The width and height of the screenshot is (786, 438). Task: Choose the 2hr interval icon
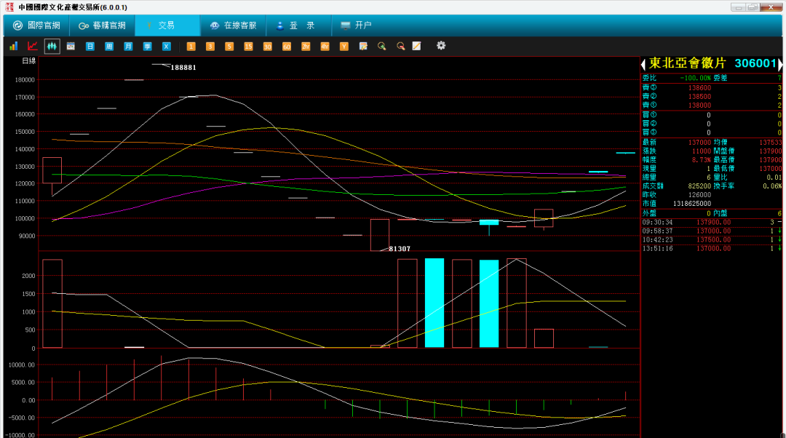point(305,46)
